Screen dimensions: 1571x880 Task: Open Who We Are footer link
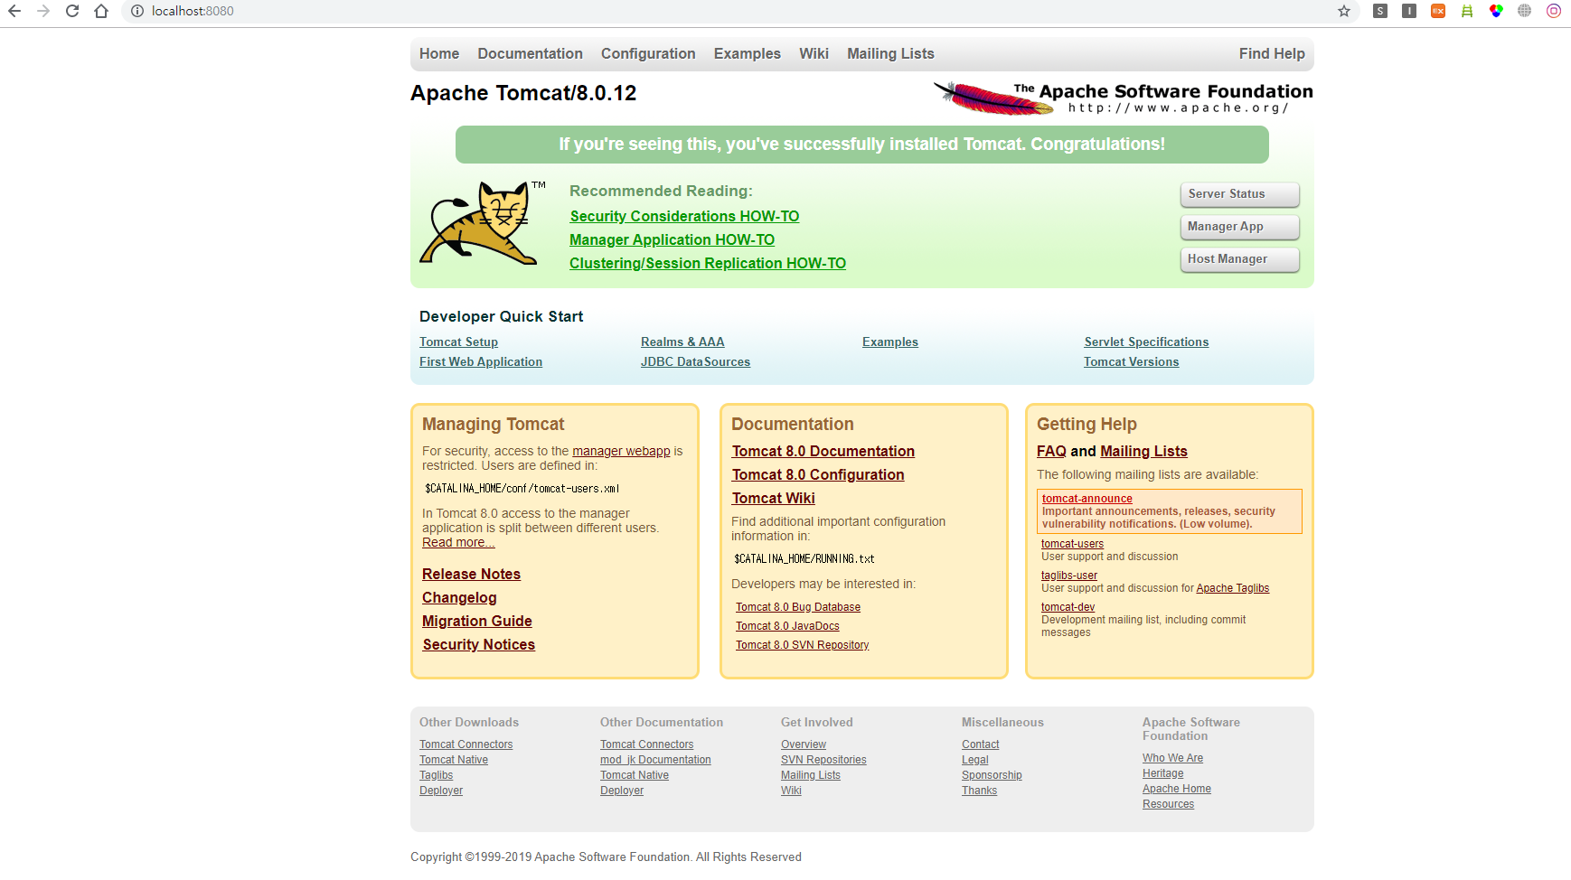(x=1172, y=758)
